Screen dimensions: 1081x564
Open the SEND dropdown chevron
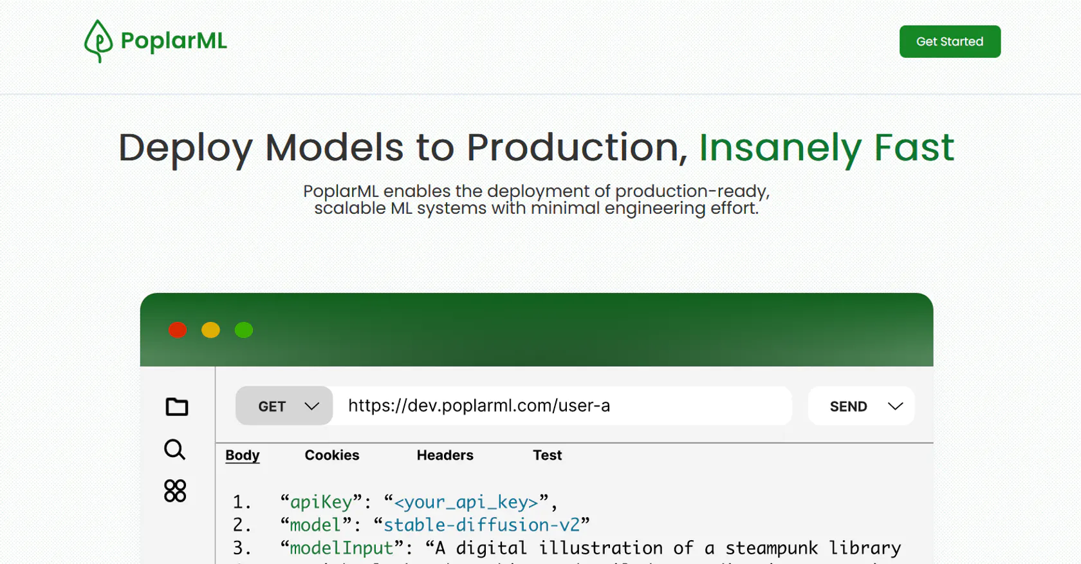click(895, 406)
